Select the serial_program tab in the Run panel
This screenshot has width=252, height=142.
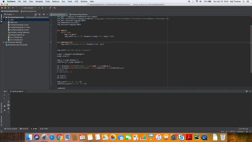[17, 91]
